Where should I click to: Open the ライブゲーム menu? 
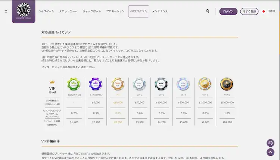coord(46,11)
